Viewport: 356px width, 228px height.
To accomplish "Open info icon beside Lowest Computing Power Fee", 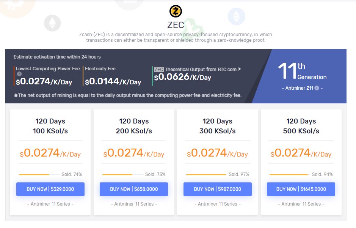I will click(x=19, y=74).
